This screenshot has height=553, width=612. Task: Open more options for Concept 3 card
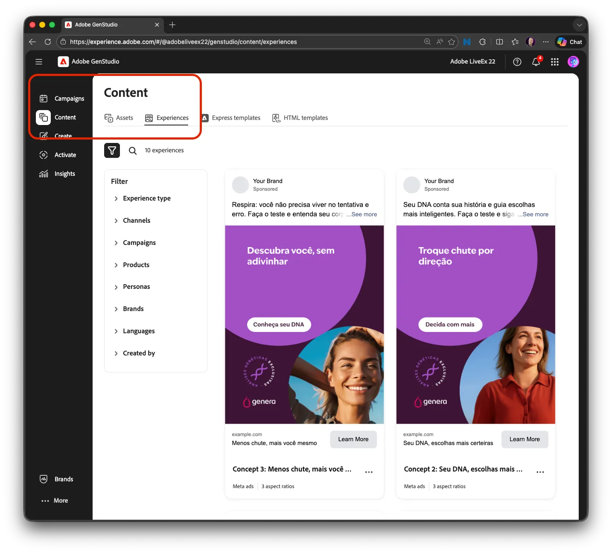pos(369,472)
